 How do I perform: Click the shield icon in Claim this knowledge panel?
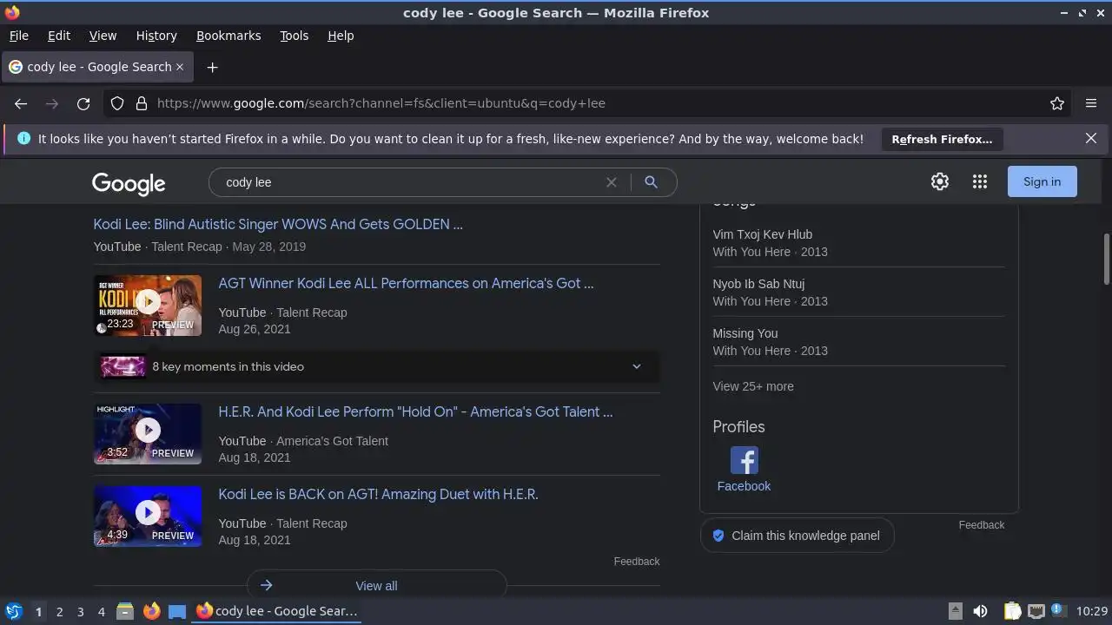point(718,536)
